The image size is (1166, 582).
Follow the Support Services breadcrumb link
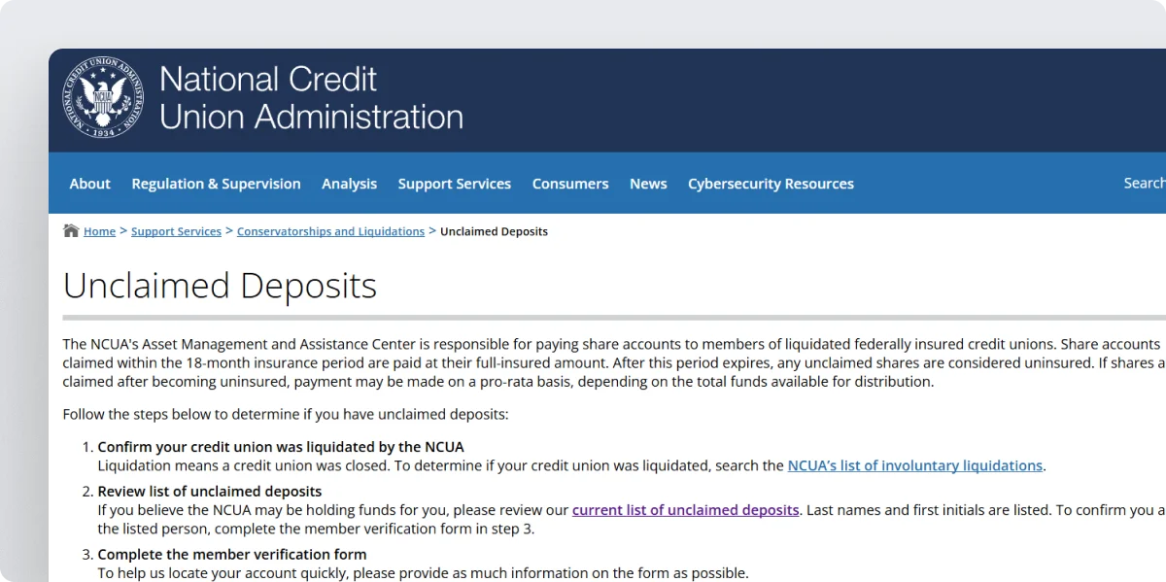[x=176, y=230]
